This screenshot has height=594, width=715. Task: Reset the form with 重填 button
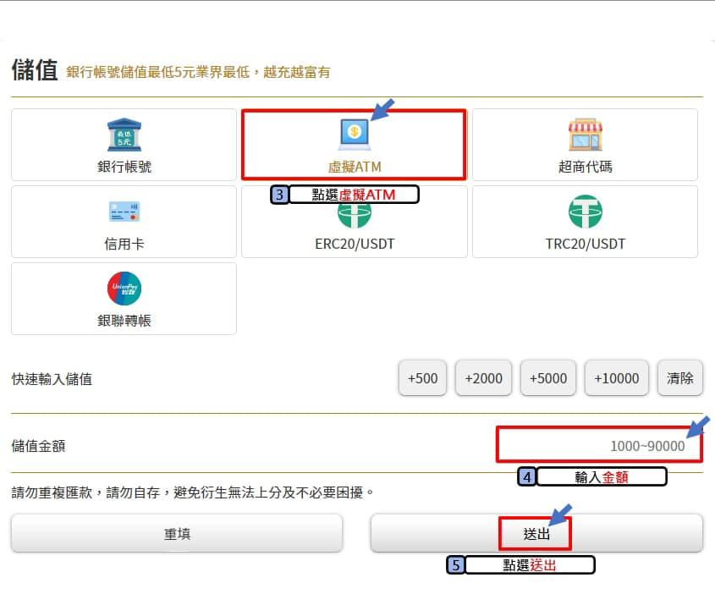coord(177,534)
